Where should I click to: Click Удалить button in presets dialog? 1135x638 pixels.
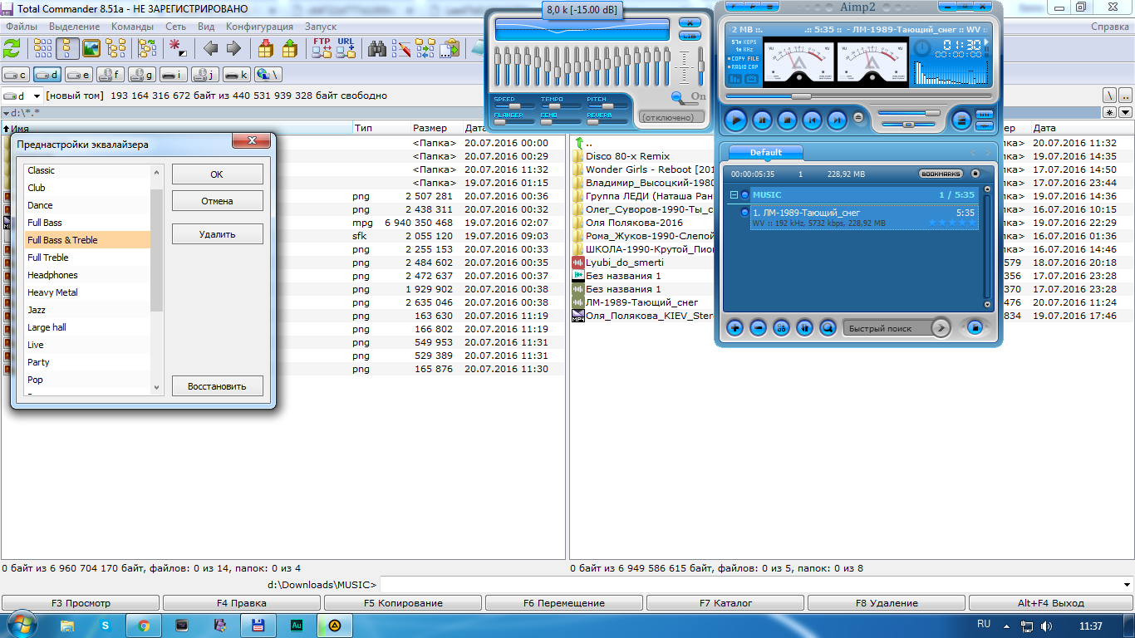point(217,234)
